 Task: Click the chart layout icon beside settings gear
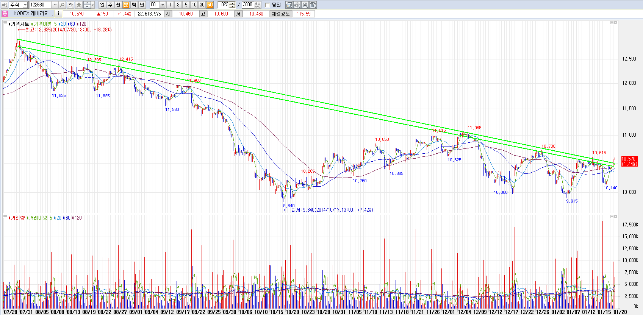coord(289,5)
